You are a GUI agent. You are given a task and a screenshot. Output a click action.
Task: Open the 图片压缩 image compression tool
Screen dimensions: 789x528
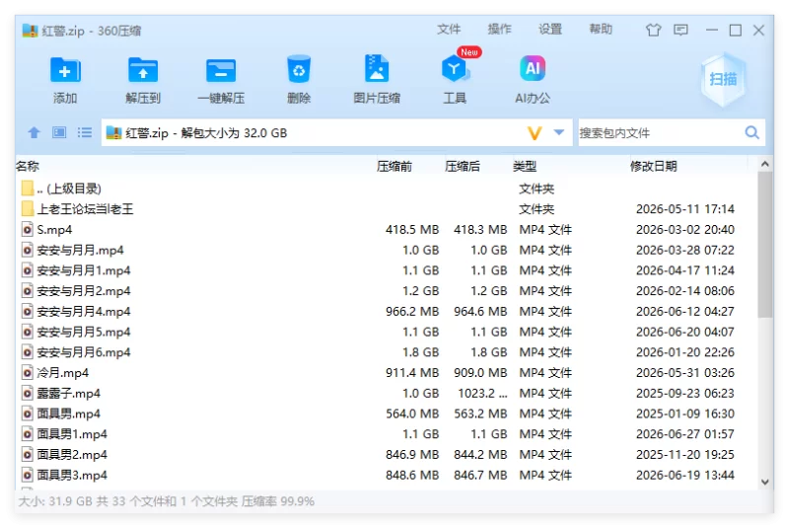377,68
